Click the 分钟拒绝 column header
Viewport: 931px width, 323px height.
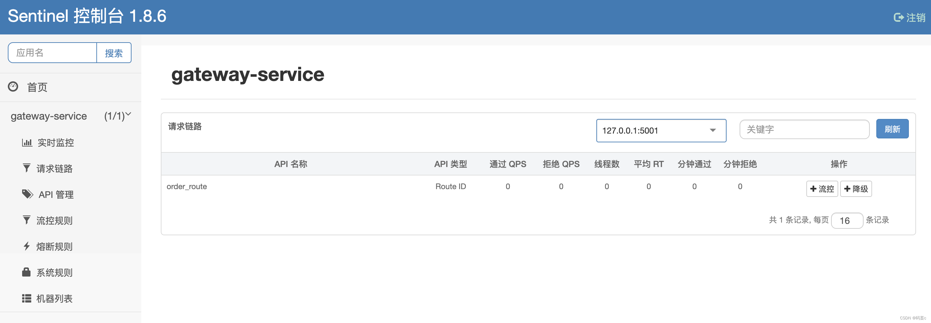tap(740, 164)
